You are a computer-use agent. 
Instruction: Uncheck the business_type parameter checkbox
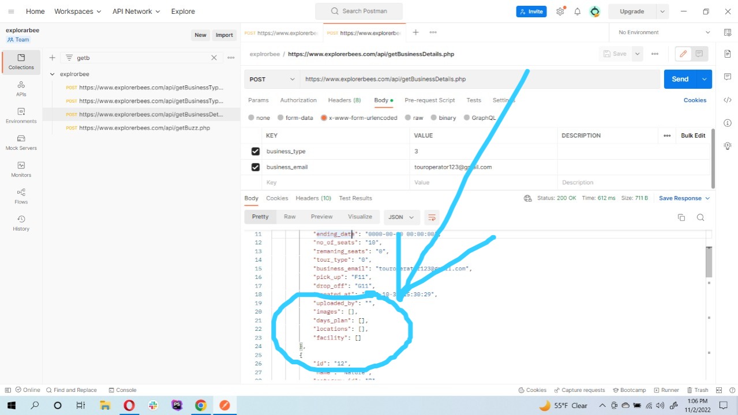[255, 152]
